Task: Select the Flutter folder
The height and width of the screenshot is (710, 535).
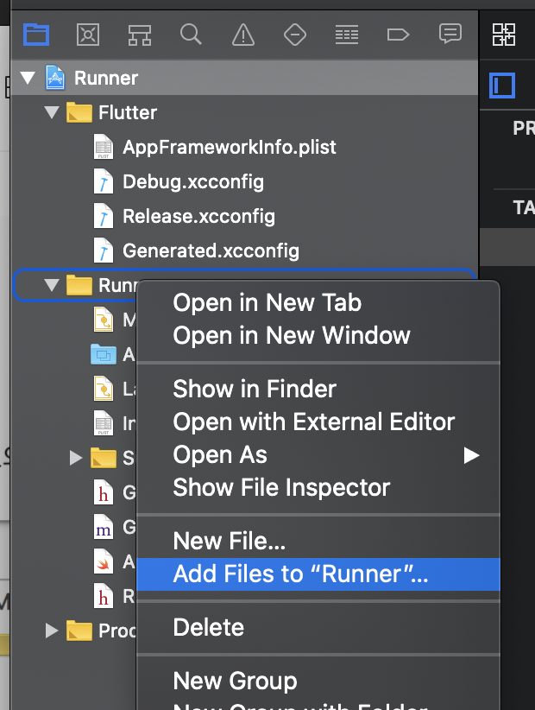Action: pyautogui.click(x=244, y=112)
